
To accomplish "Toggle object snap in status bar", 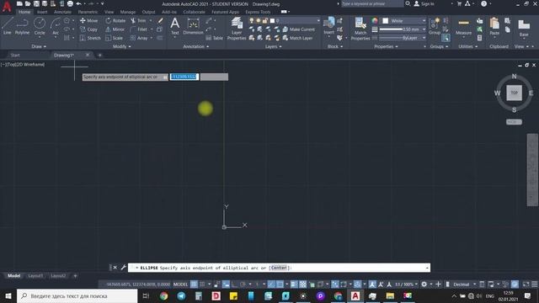I will coord(280,284).
